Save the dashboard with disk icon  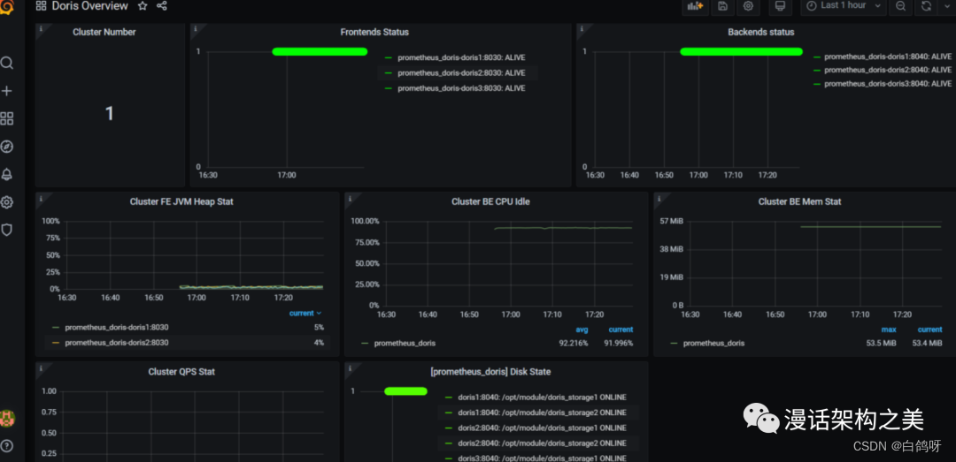[722, 6]
